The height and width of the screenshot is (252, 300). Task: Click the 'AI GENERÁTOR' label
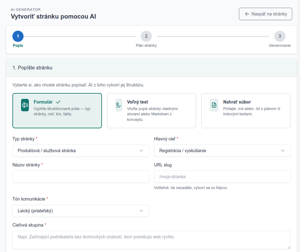[x=26, y=10]
